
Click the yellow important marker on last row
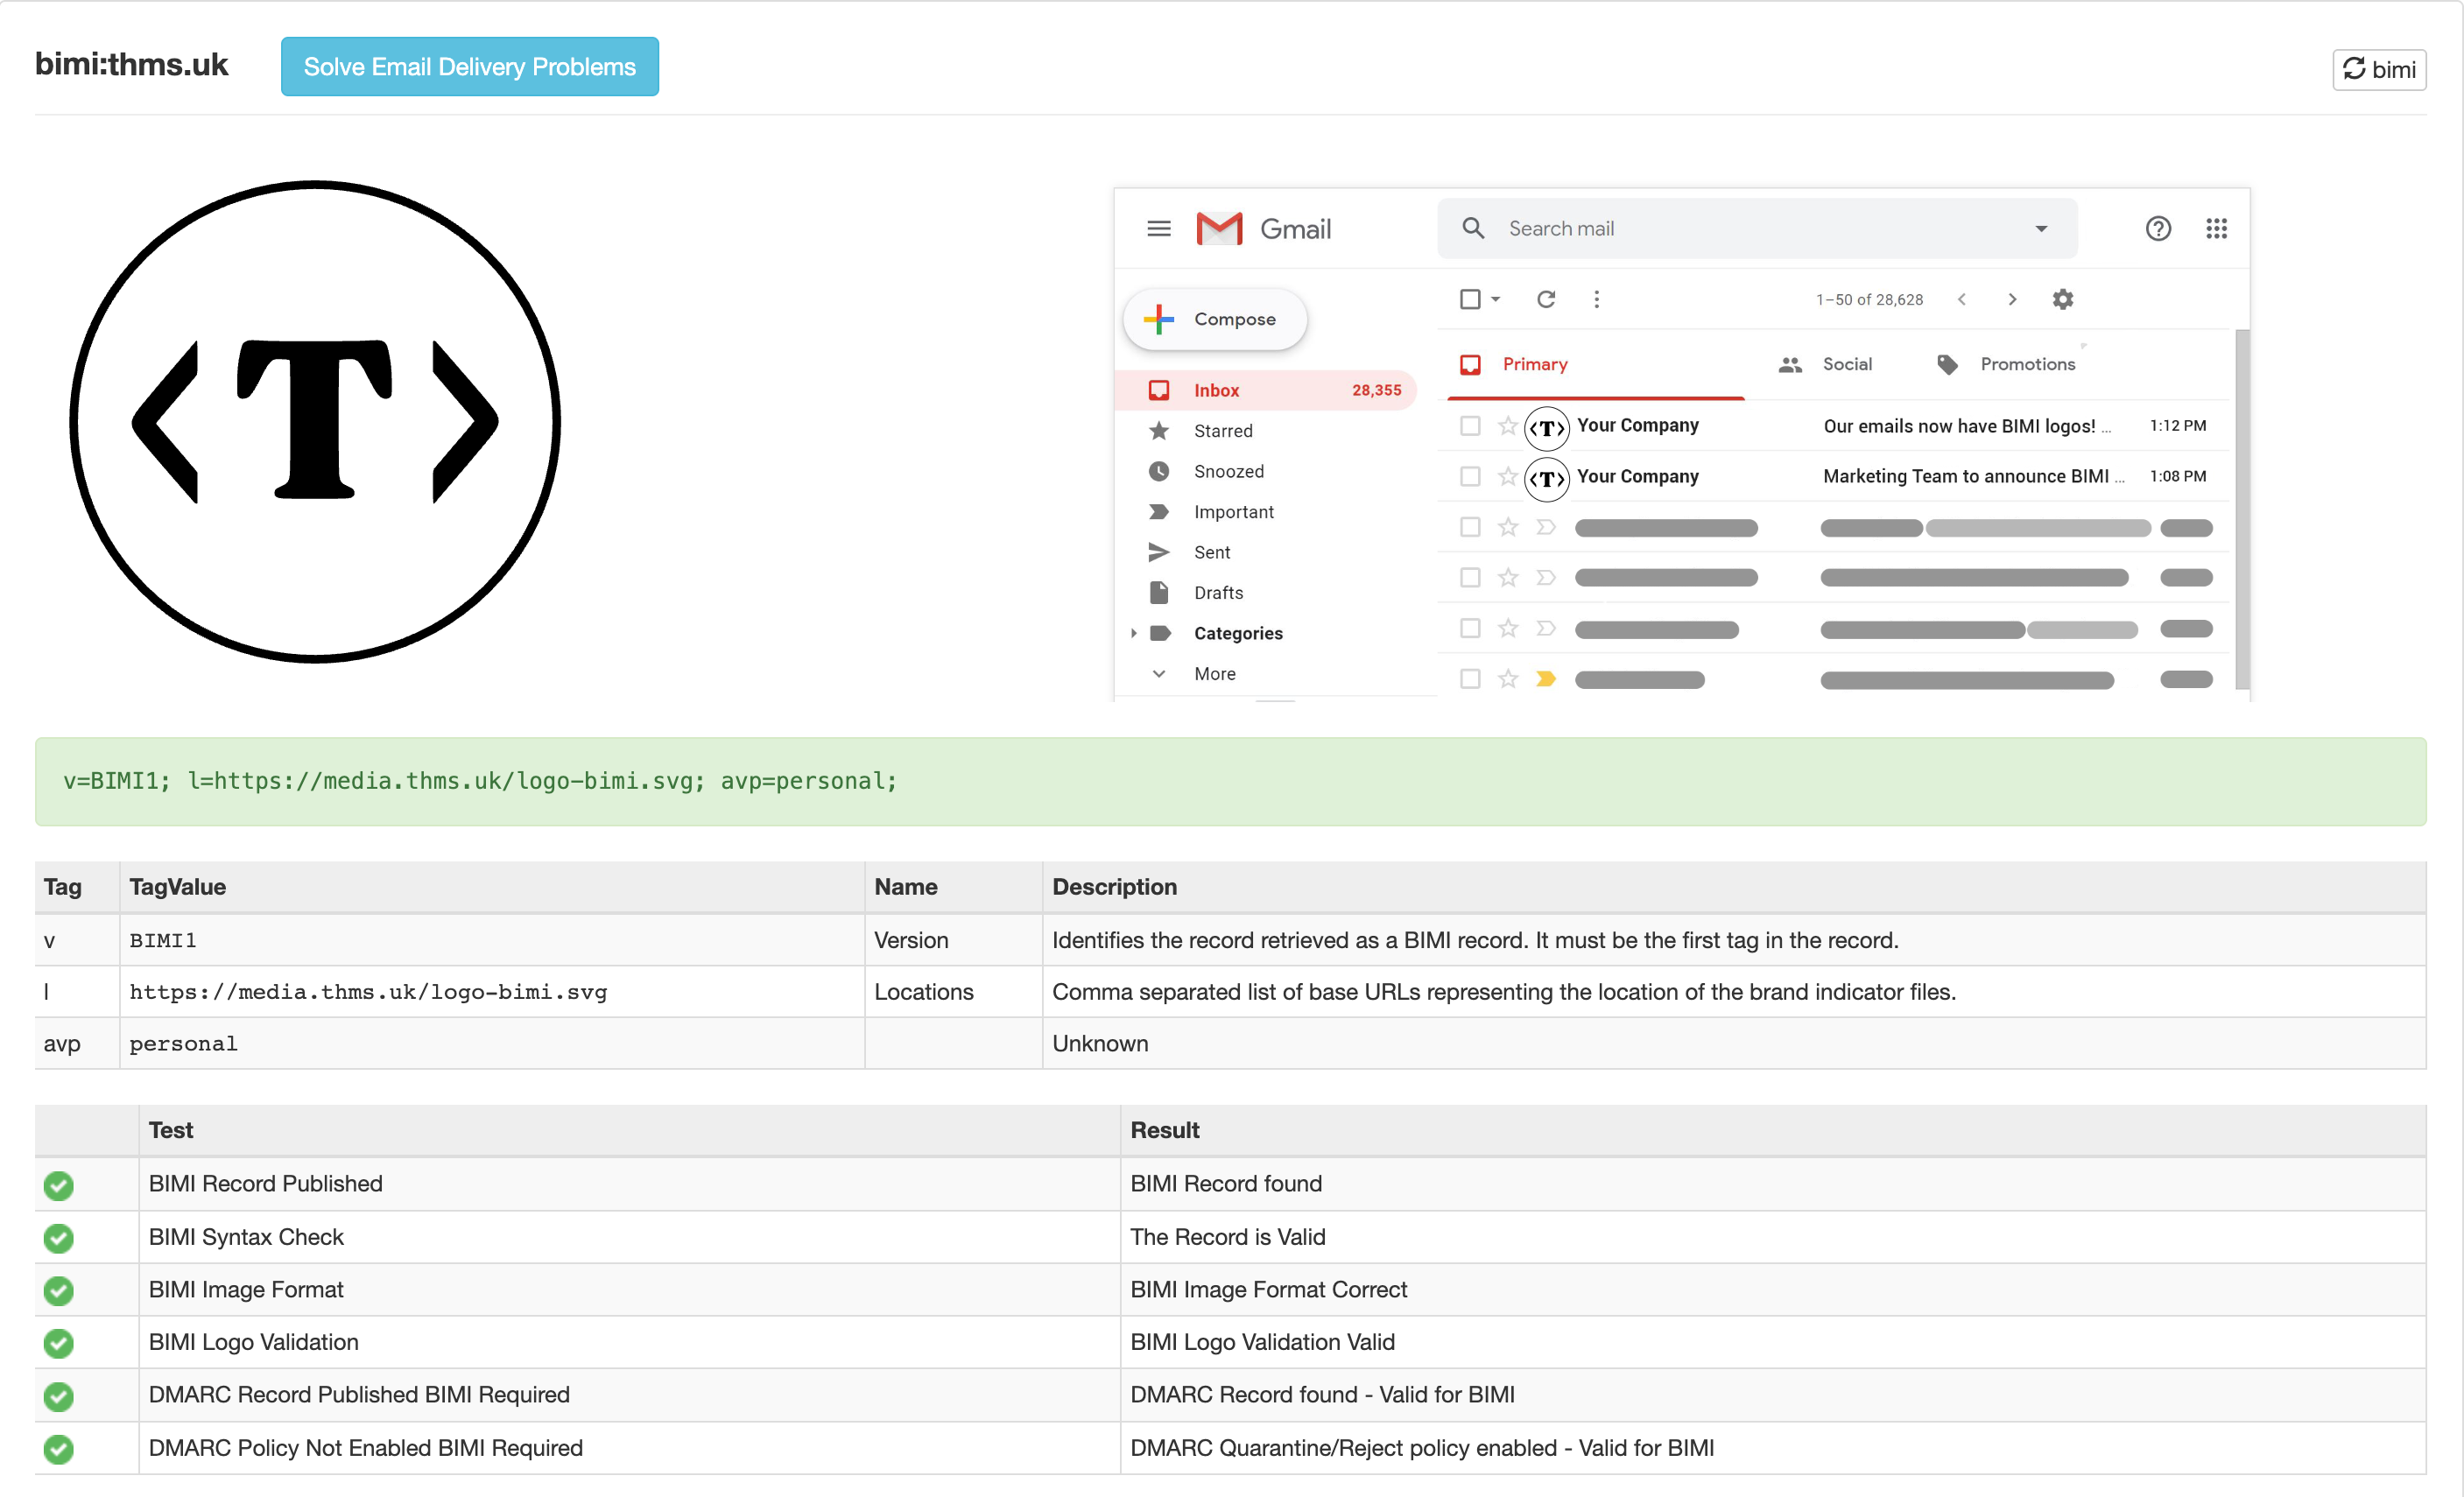[1545, 679]
